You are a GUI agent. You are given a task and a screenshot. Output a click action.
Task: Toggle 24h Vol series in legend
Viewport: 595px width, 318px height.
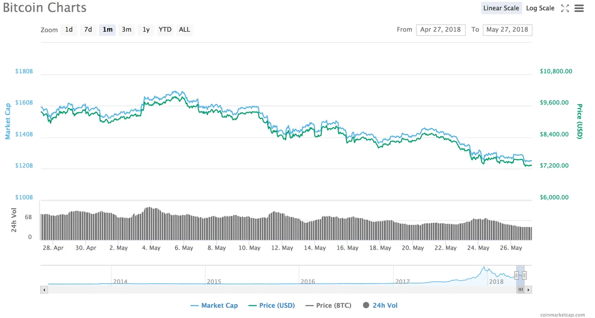click(x=380, y=305)
